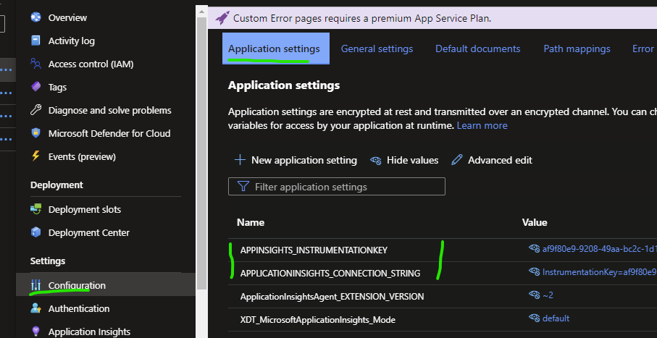Open the Path mappings tab
Viewport: 657px width, 338px height.
coord(577,48)
